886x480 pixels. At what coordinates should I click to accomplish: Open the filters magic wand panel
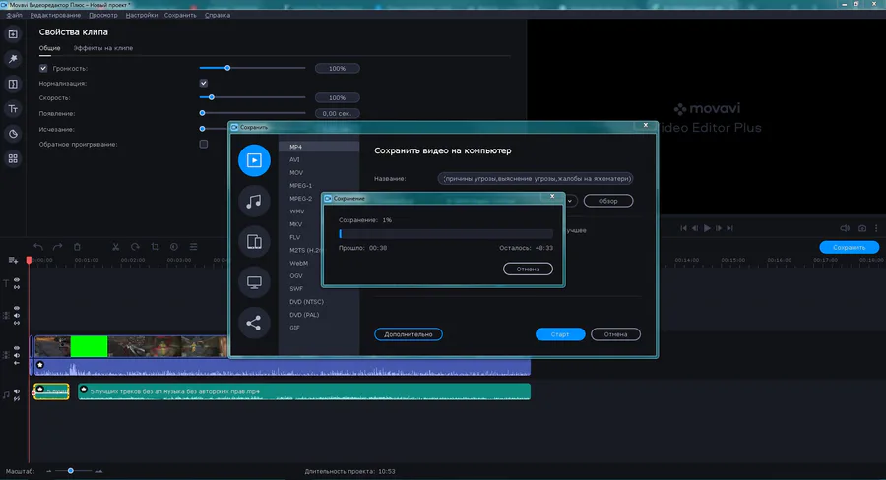[x=13, y=59]
